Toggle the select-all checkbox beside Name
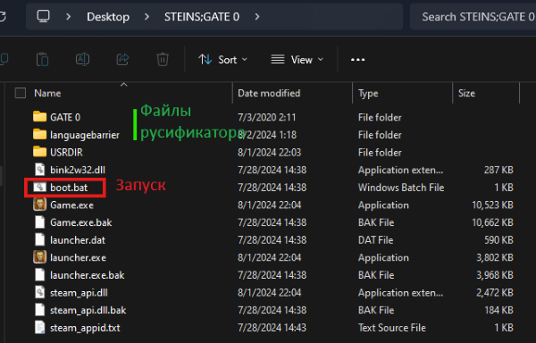Viewport: 536px width, 343px height. 21,93
